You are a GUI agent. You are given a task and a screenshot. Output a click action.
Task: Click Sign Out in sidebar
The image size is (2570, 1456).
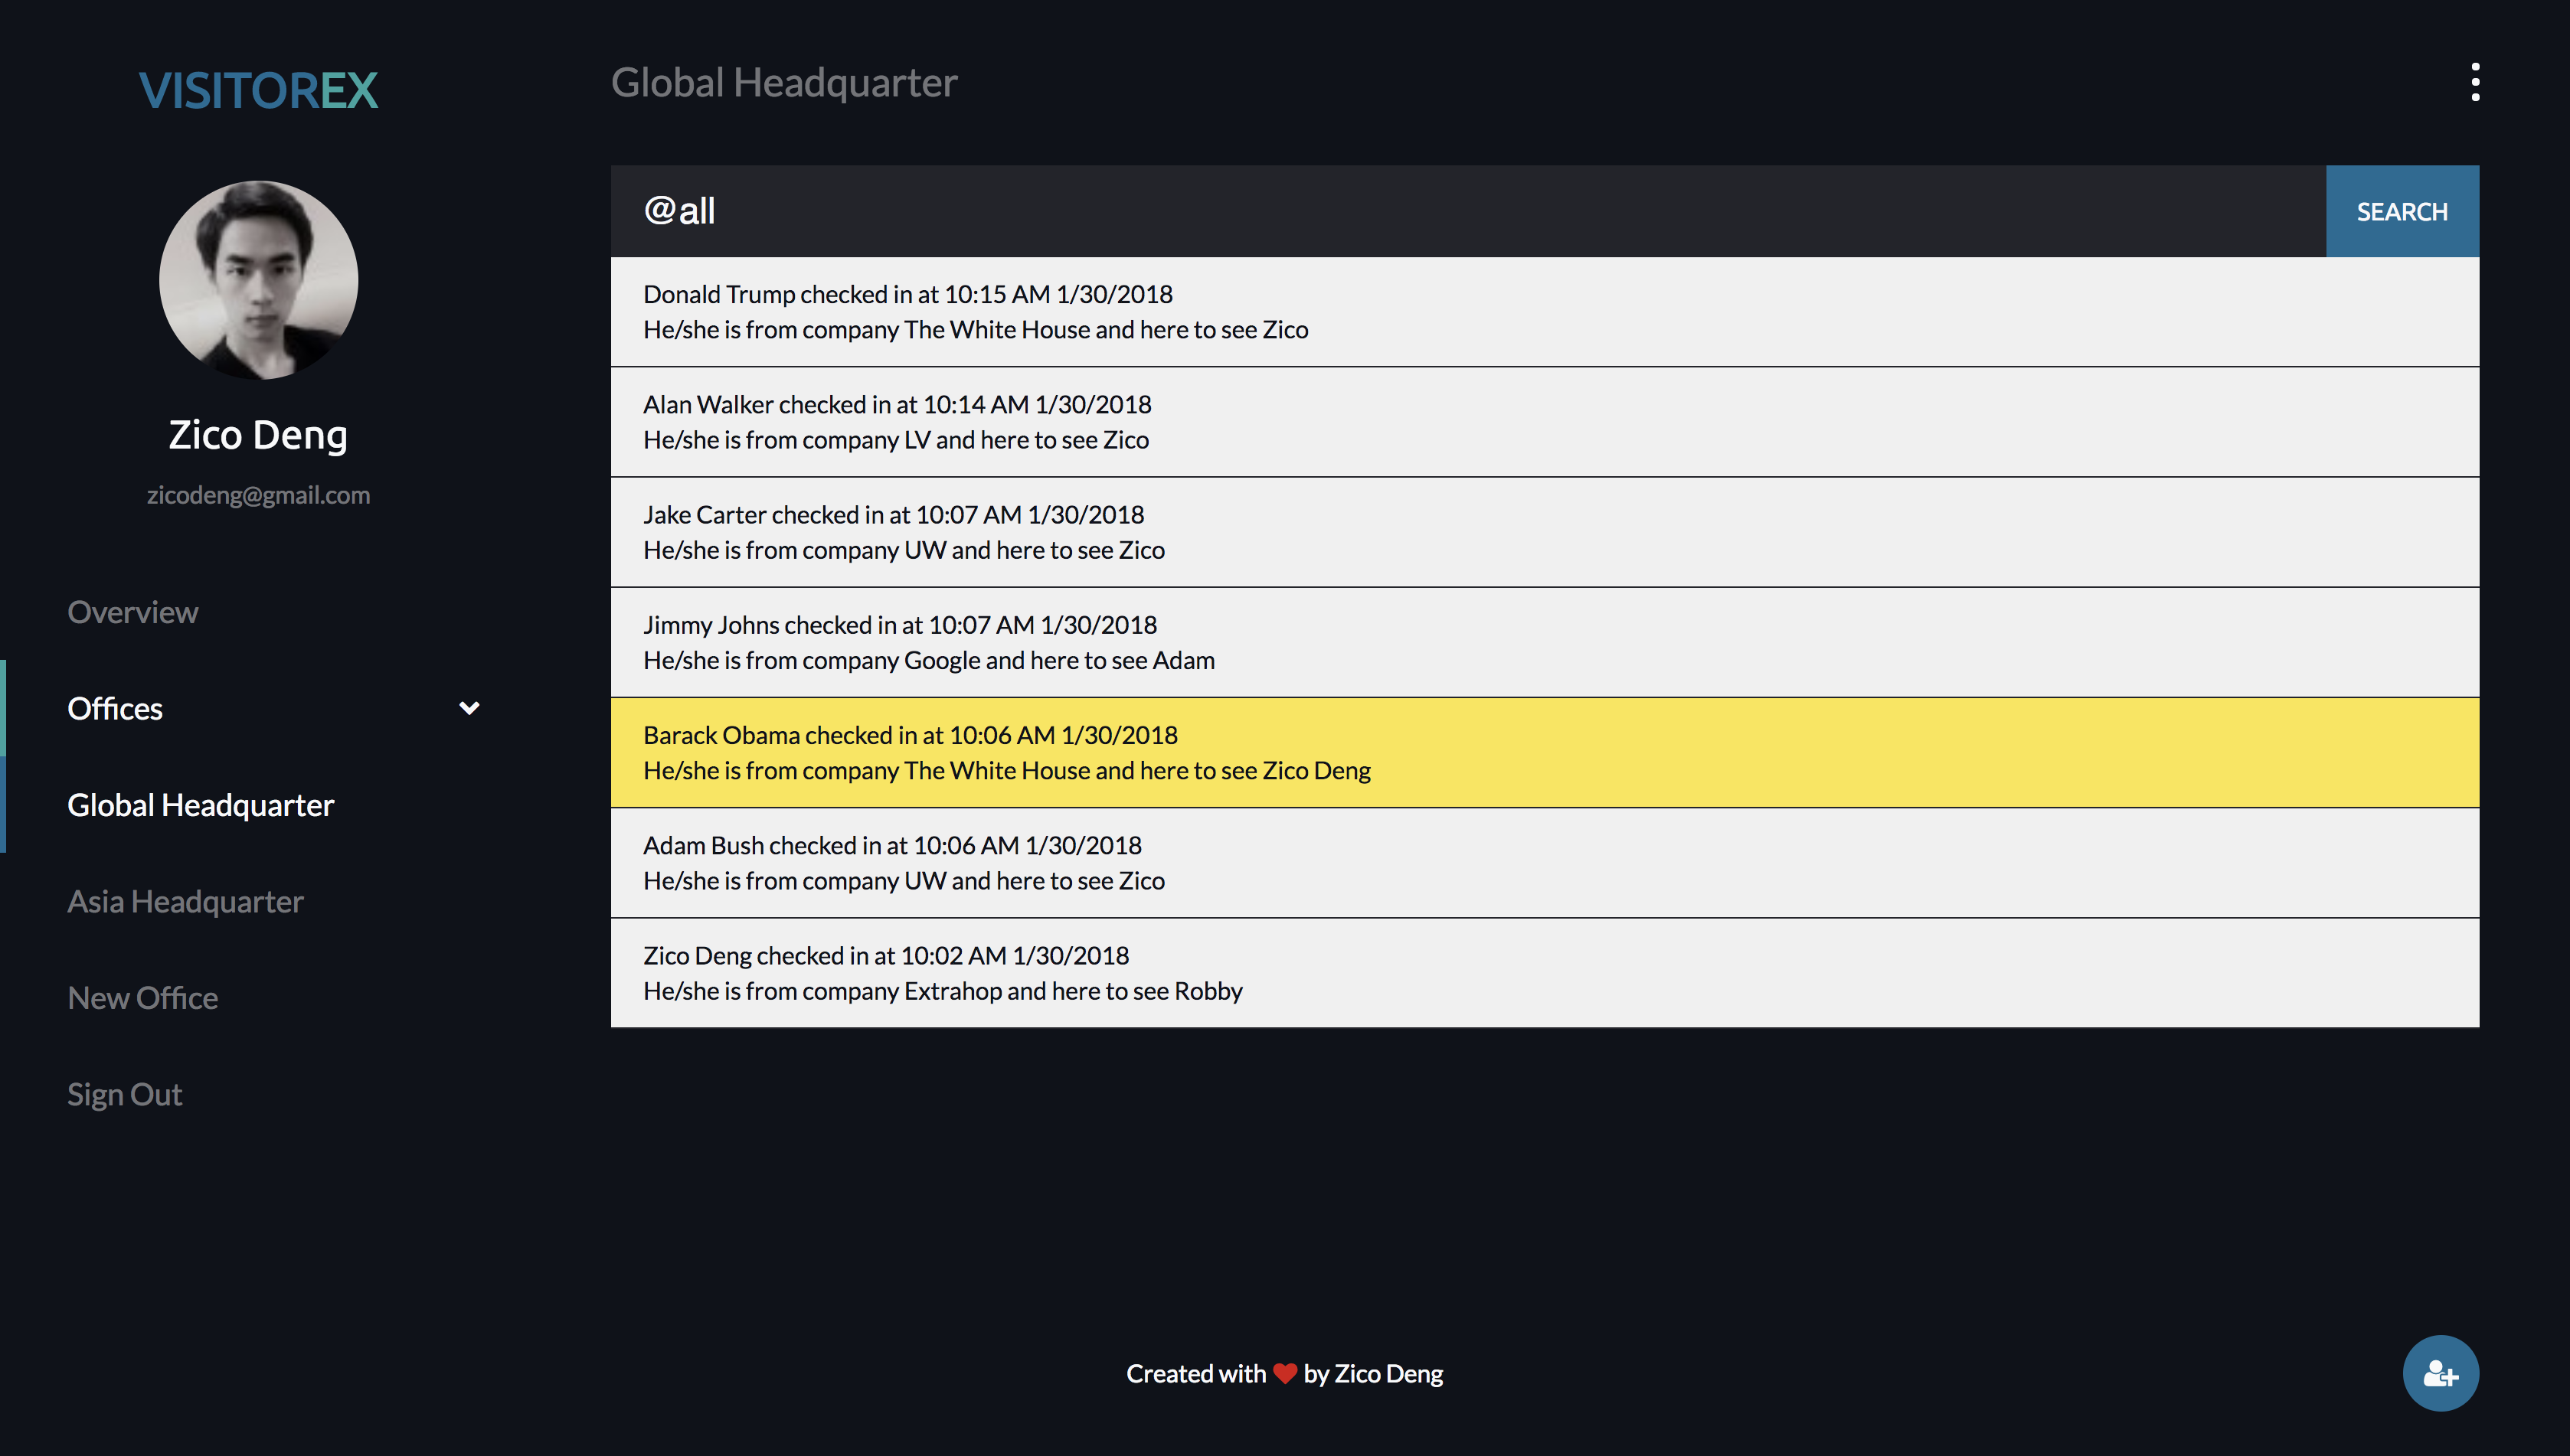click(x=124, y=1094)
